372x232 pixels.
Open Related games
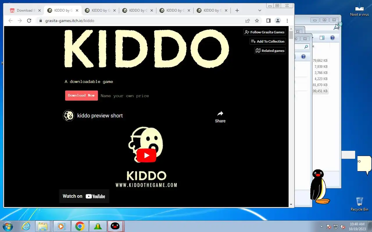point(270,51)
